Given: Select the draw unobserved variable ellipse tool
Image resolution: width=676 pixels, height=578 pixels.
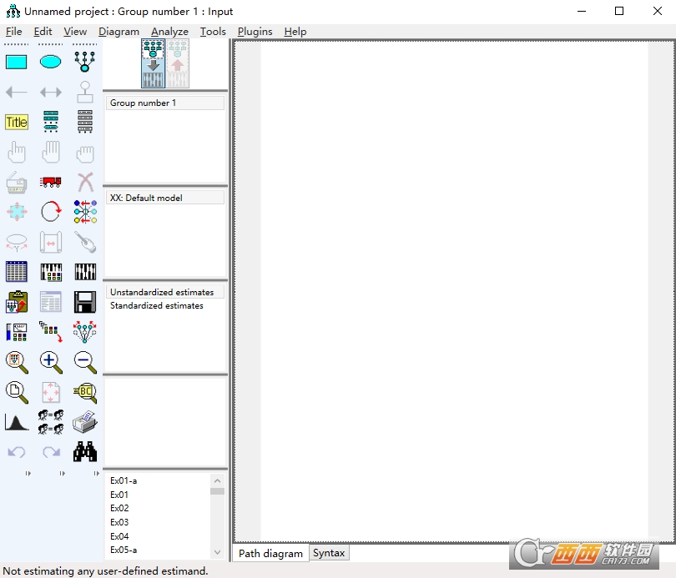Looking at the screenshot, I should [x=50, y=62].
